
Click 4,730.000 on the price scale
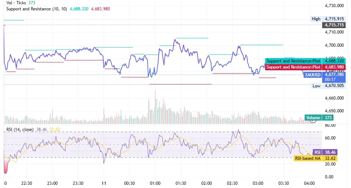[x=334, y=6]
